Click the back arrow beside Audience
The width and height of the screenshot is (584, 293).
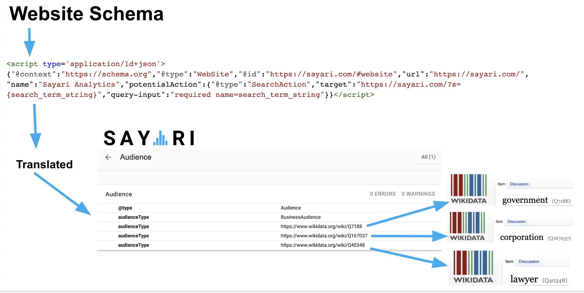[x=108, y=157]
